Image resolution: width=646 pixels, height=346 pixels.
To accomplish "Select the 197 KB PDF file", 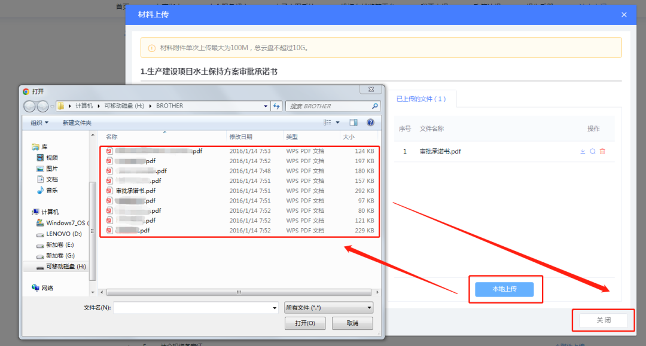I will coord(240,161).
